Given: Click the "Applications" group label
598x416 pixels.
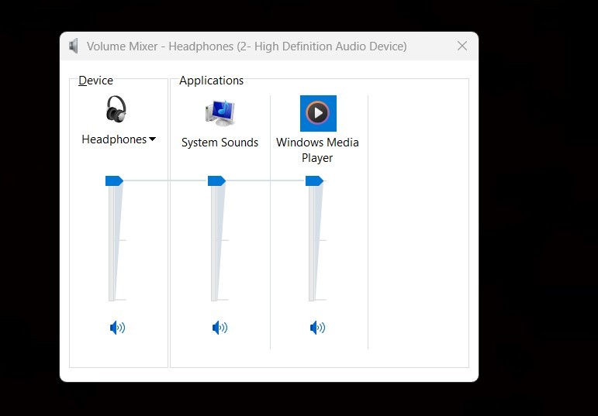Looking at the screenshot, I should [x=211, y=81].
